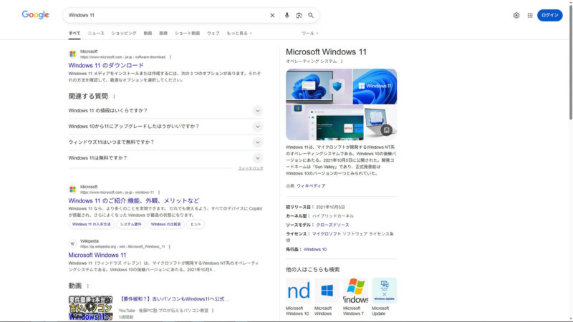This screenshot has height=322, width=573.
Task: Open the ウィキペディア source link
Action: point(311,186)
